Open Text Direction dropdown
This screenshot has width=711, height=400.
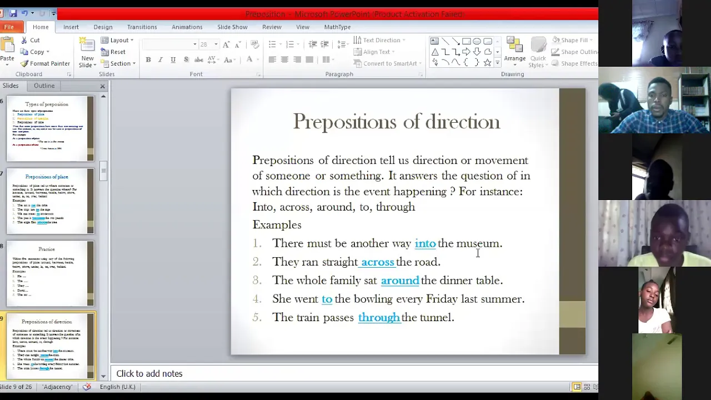pyautogui.click(x=379, y=40)
